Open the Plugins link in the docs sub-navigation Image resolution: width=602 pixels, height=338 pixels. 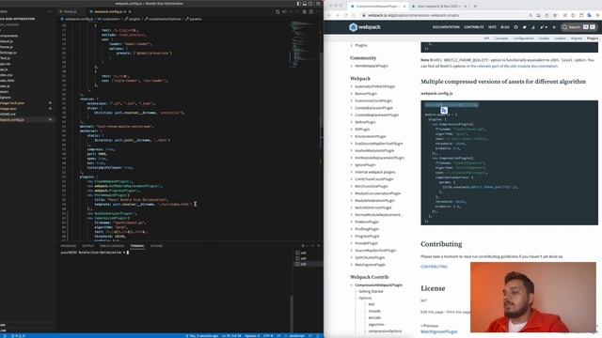[x=592, y=38]
